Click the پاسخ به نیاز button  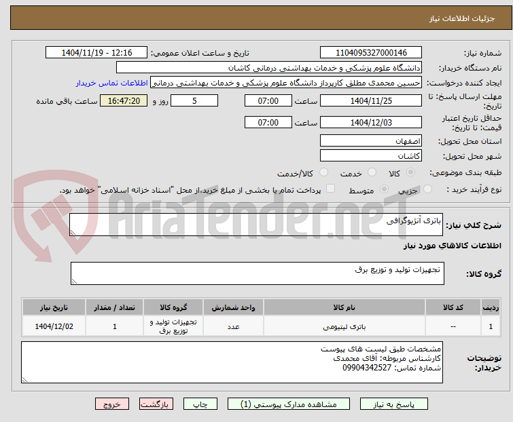(394, 404)
